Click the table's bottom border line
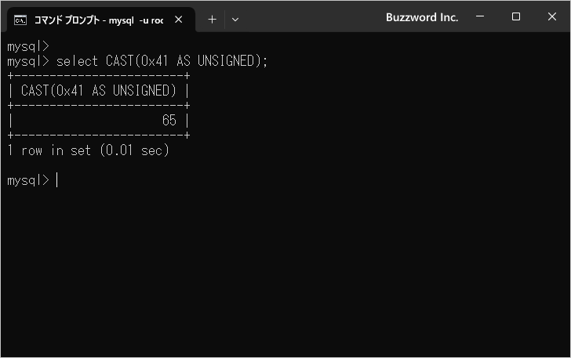Screen dimensions: 571x358 [99, 136]
